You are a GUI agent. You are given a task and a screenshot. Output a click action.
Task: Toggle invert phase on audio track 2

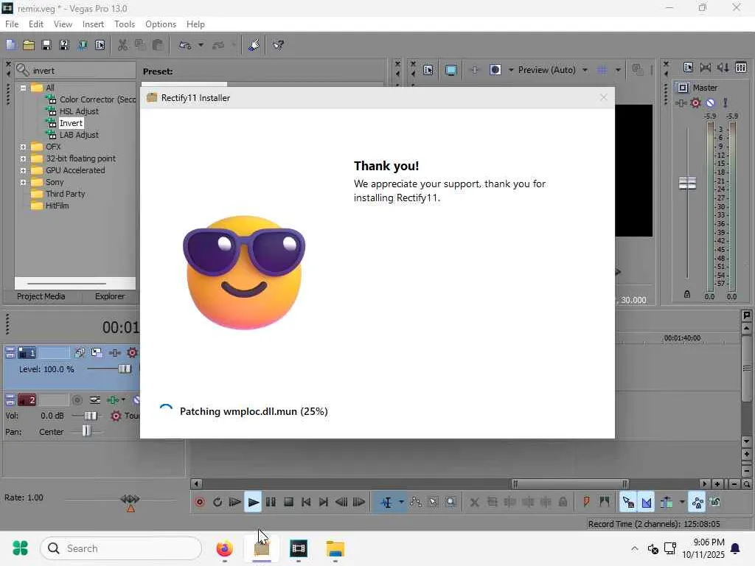[x=95, y=400]
